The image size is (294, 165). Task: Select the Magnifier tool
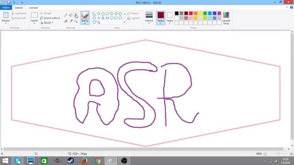click(76, 21)
